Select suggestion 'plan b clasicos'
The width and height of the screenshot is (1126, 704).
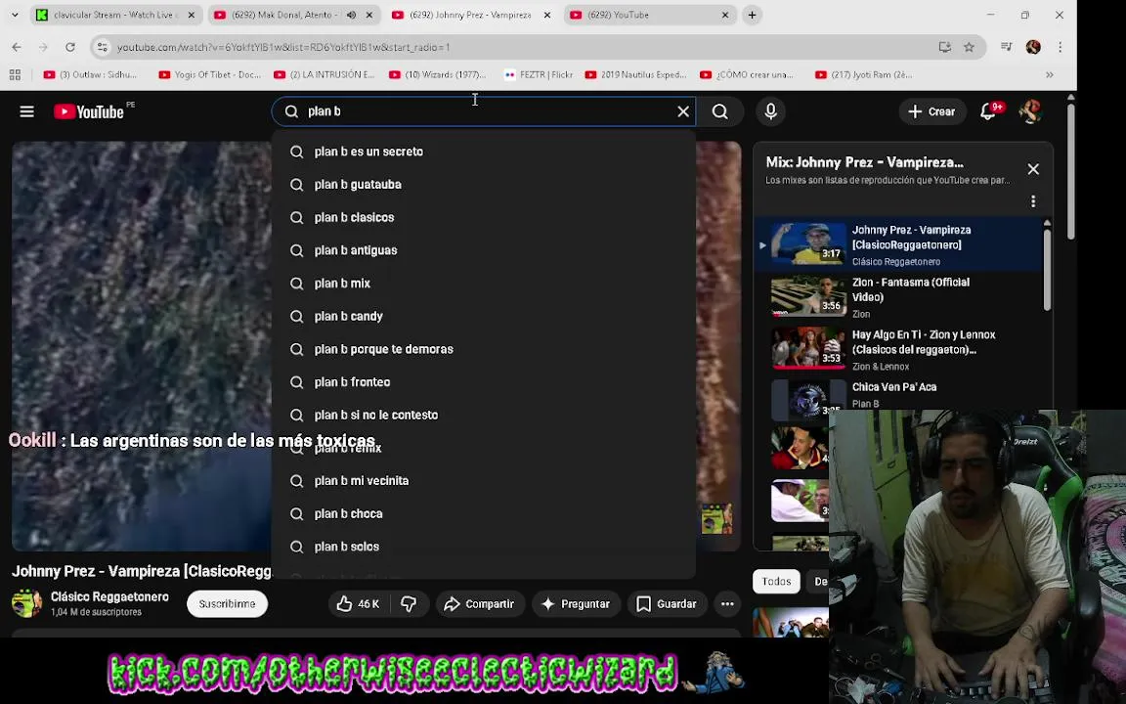(483, 218)
